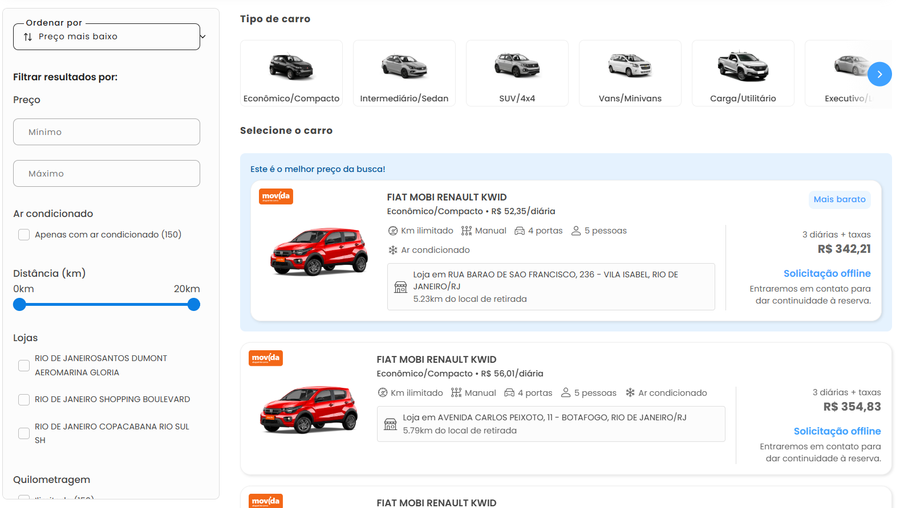Click the 5.23km do local de retirada text
The height and width of the screenshot is (508, 904).
pyautogui.click(x=470, y=299)
